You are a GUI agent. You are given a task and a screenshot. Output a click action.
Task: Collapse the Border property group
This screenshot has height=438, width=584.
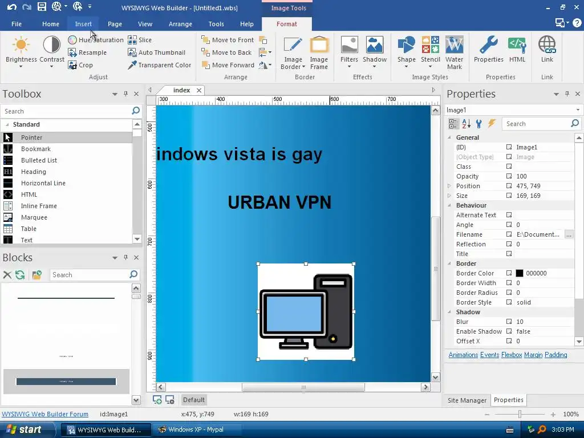[449, 263]
